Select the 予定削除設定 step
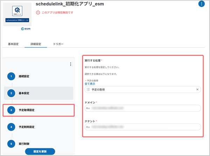The width and height of the screenshot is (210, 156). (27, 127)
